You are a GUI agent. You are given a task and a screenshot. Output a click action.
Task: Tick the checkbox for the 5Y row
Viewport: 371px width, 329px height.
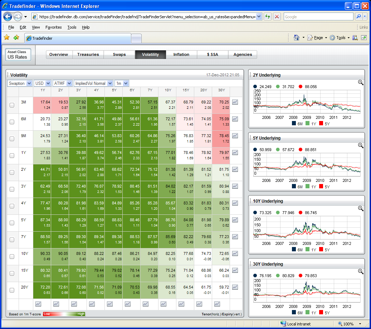click(12, 223)
